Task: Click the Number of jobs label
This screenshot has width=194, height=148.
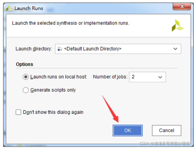Action: click(x=110, y=77)
